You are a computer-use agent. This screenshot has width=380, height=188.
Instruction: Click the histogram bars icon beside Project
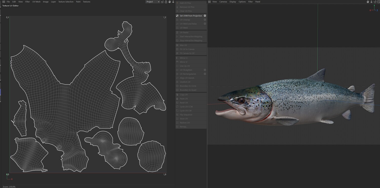(x=162, y=2)
